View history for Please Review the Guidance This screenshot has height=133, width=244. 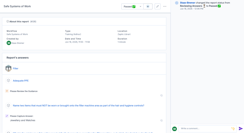pyautogui.click(x=162, y=96)
